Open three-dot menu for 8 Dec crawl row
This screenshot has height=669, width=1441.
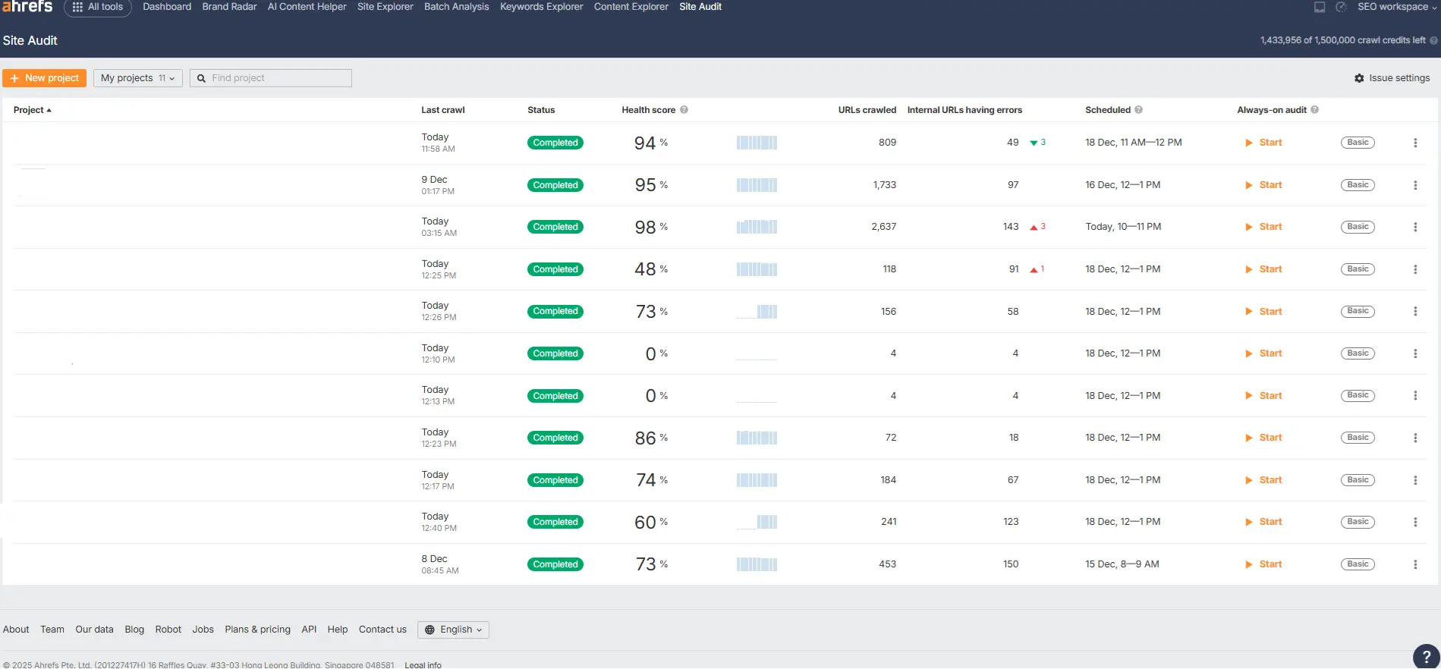pyautogui.click(x=1415, y=564)
